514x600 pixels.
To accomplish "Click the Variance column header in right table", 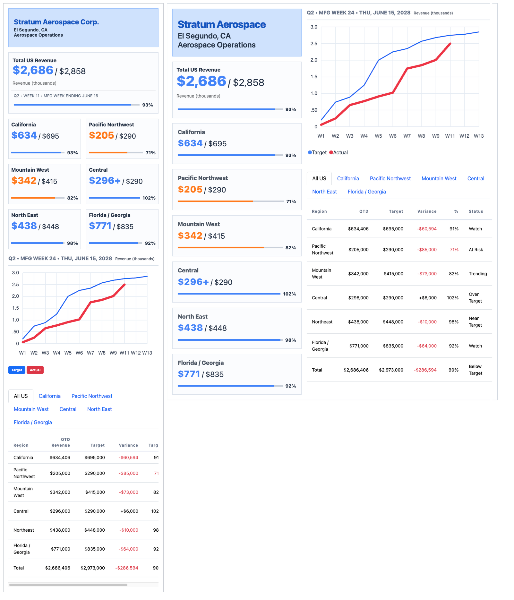I will coord(427,211).
